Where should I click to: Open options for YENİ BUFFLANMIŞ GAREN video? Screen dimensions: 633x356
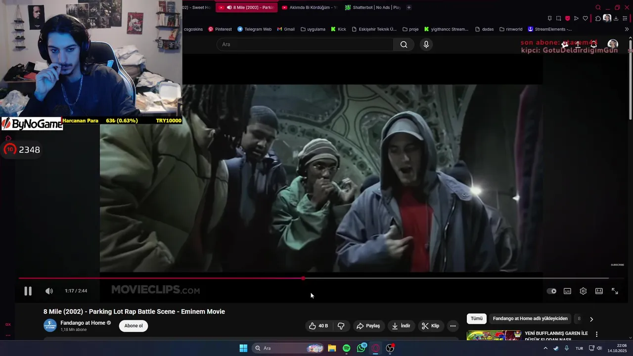pyautogui.click(x=596, y=334)
